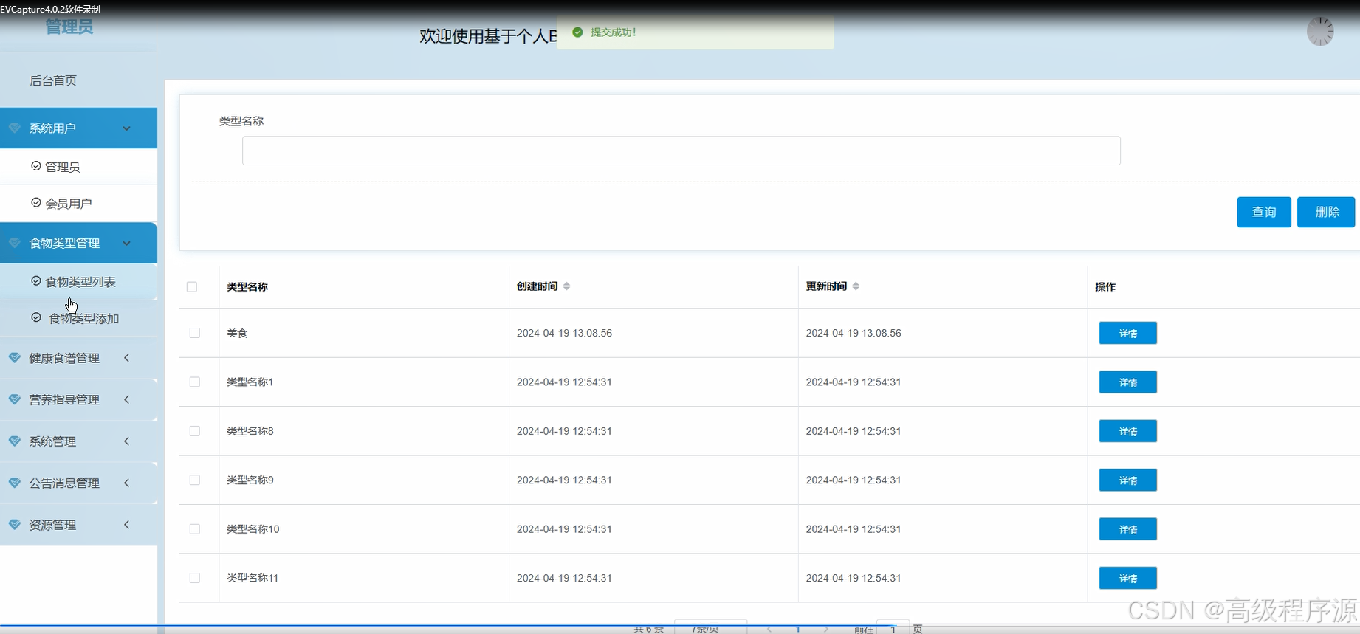Open 详情 for row 类型名称9
Image resolution: width=1360 pixels, height=634 pixels.
pyautogui.click(x=1128, y=480)
